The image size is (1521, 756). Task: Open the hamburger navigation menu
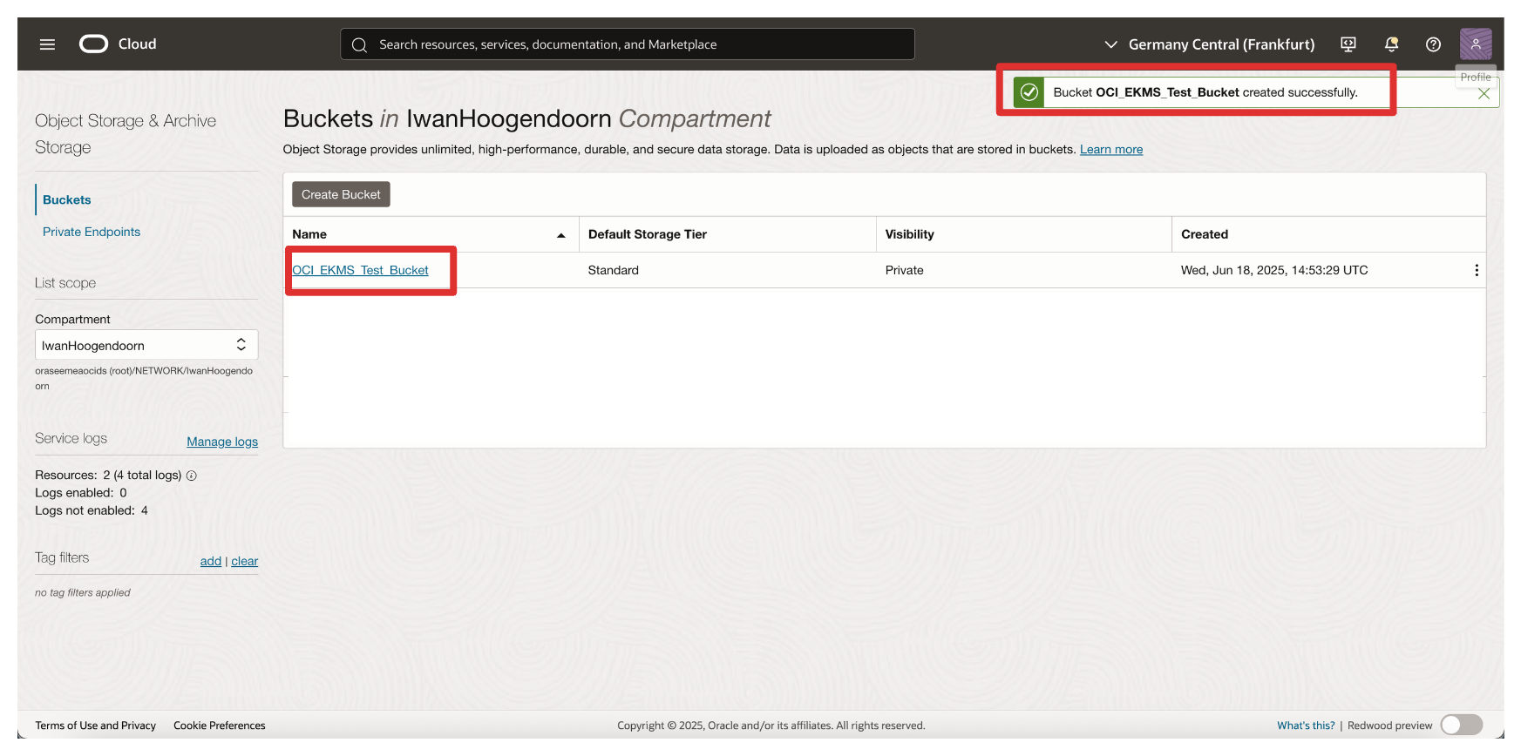tap(47, 44)
